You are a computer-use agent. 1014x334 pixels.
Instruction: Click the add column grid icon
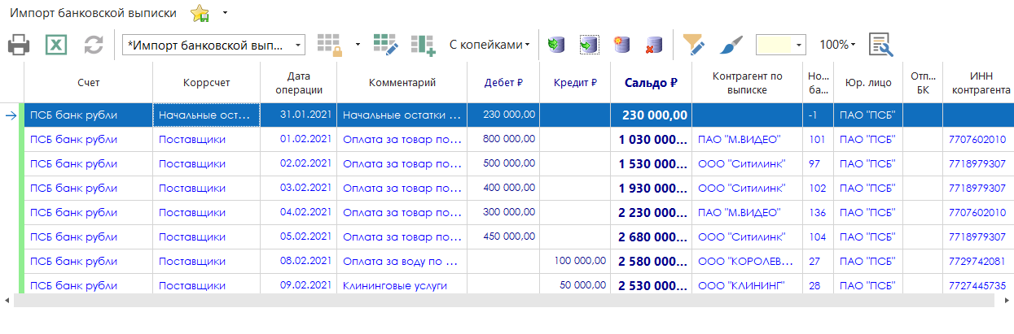[x=424, y=45]
